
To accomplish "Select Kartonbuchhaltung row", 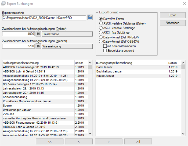I will coord(45,97).
